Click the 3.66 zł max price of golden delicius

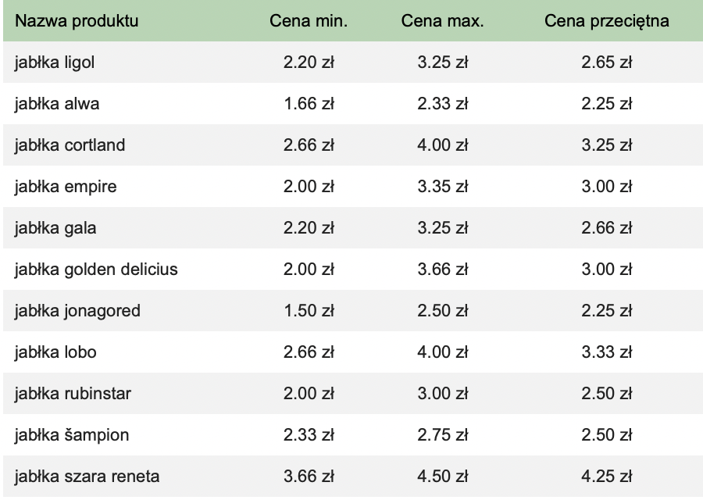click(x=443, y=269)
